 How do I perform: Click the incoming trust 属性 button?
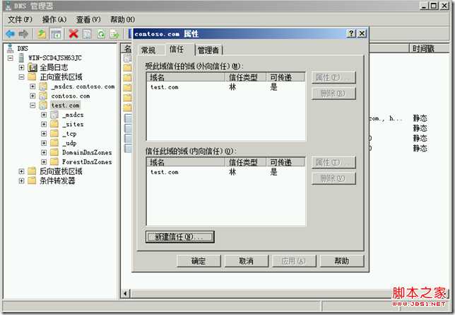333,162
